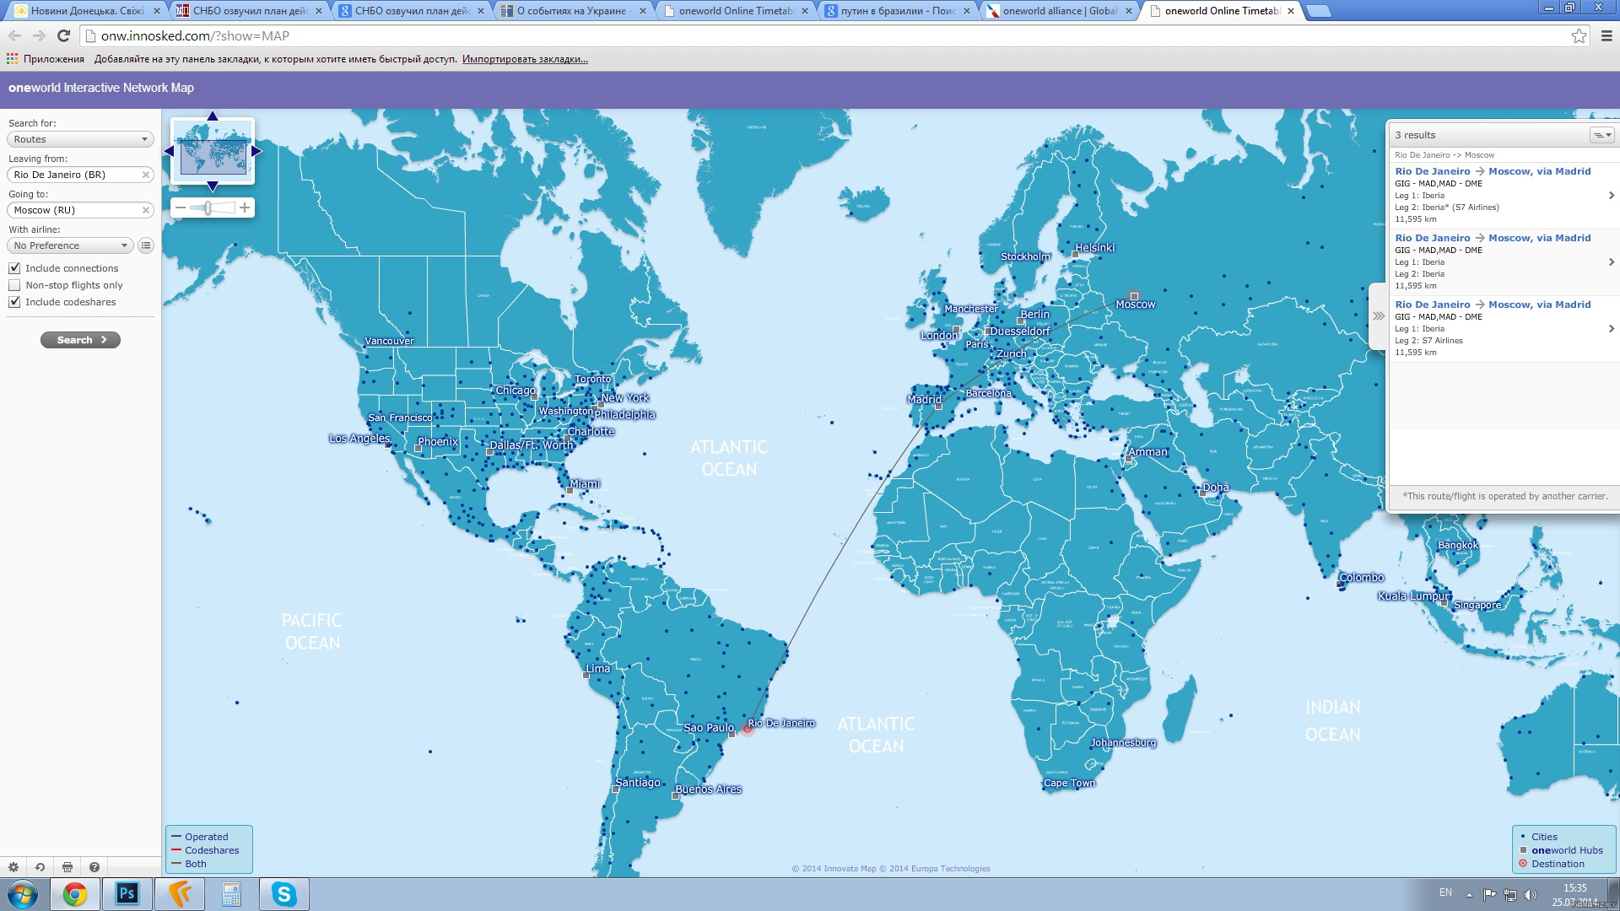Click the volume icon in system tray
The height and width of the screenshot is (911, 1620).
click(1531, 895)
